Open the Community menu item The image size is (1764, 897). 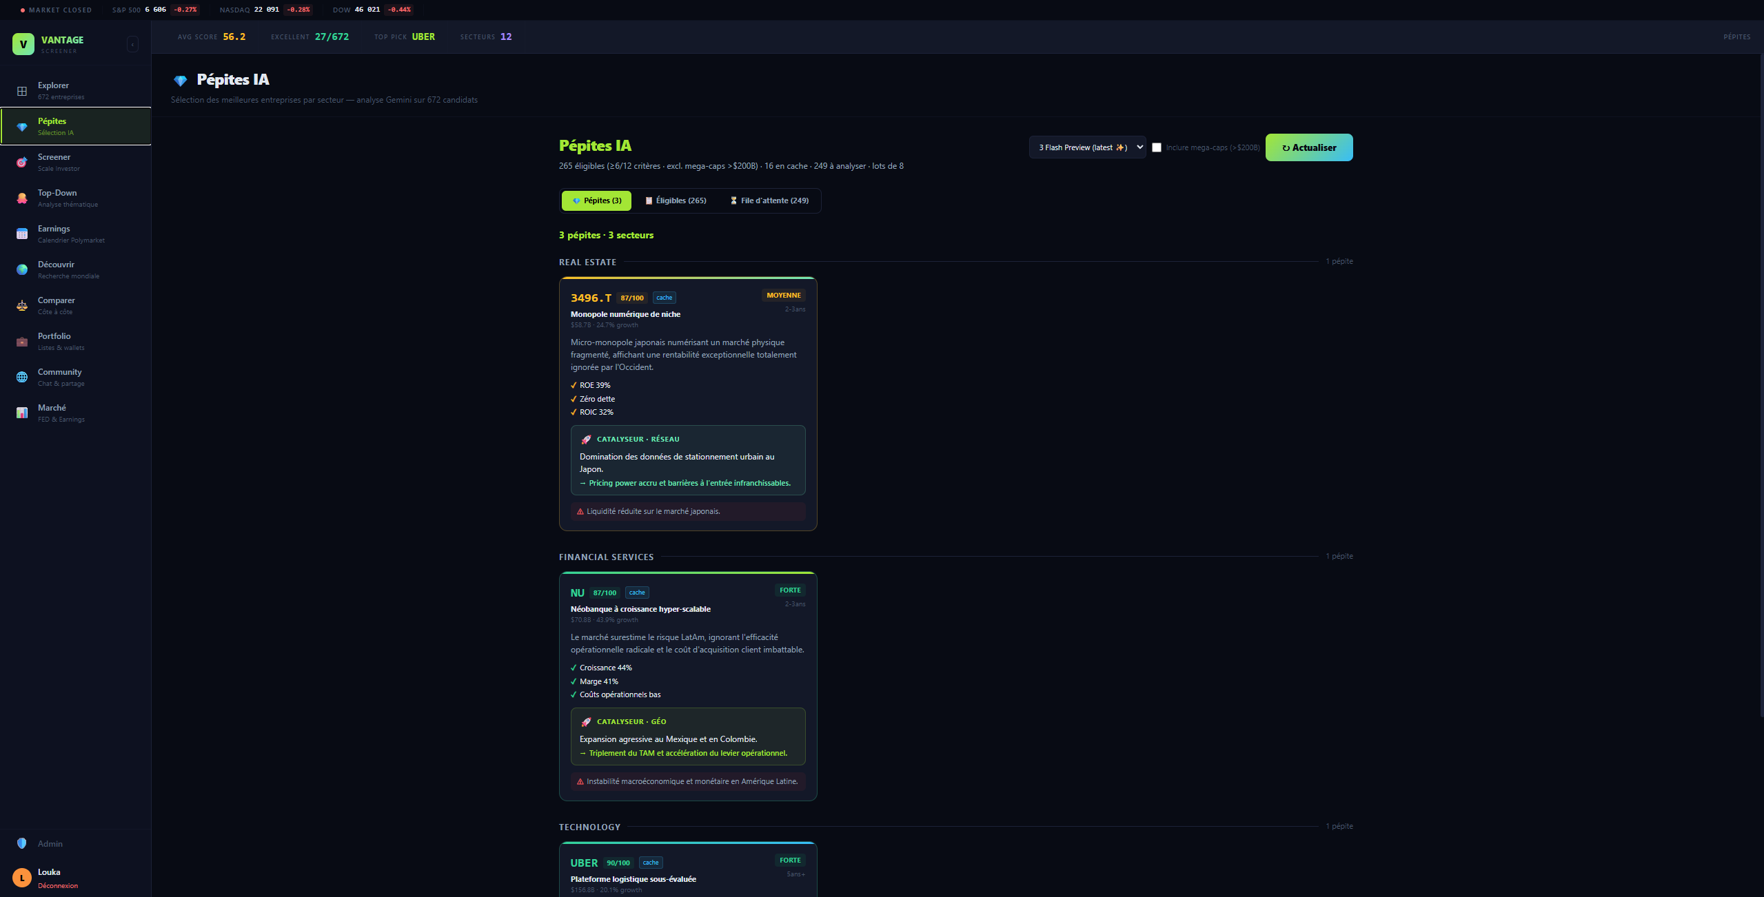(59, 377)
